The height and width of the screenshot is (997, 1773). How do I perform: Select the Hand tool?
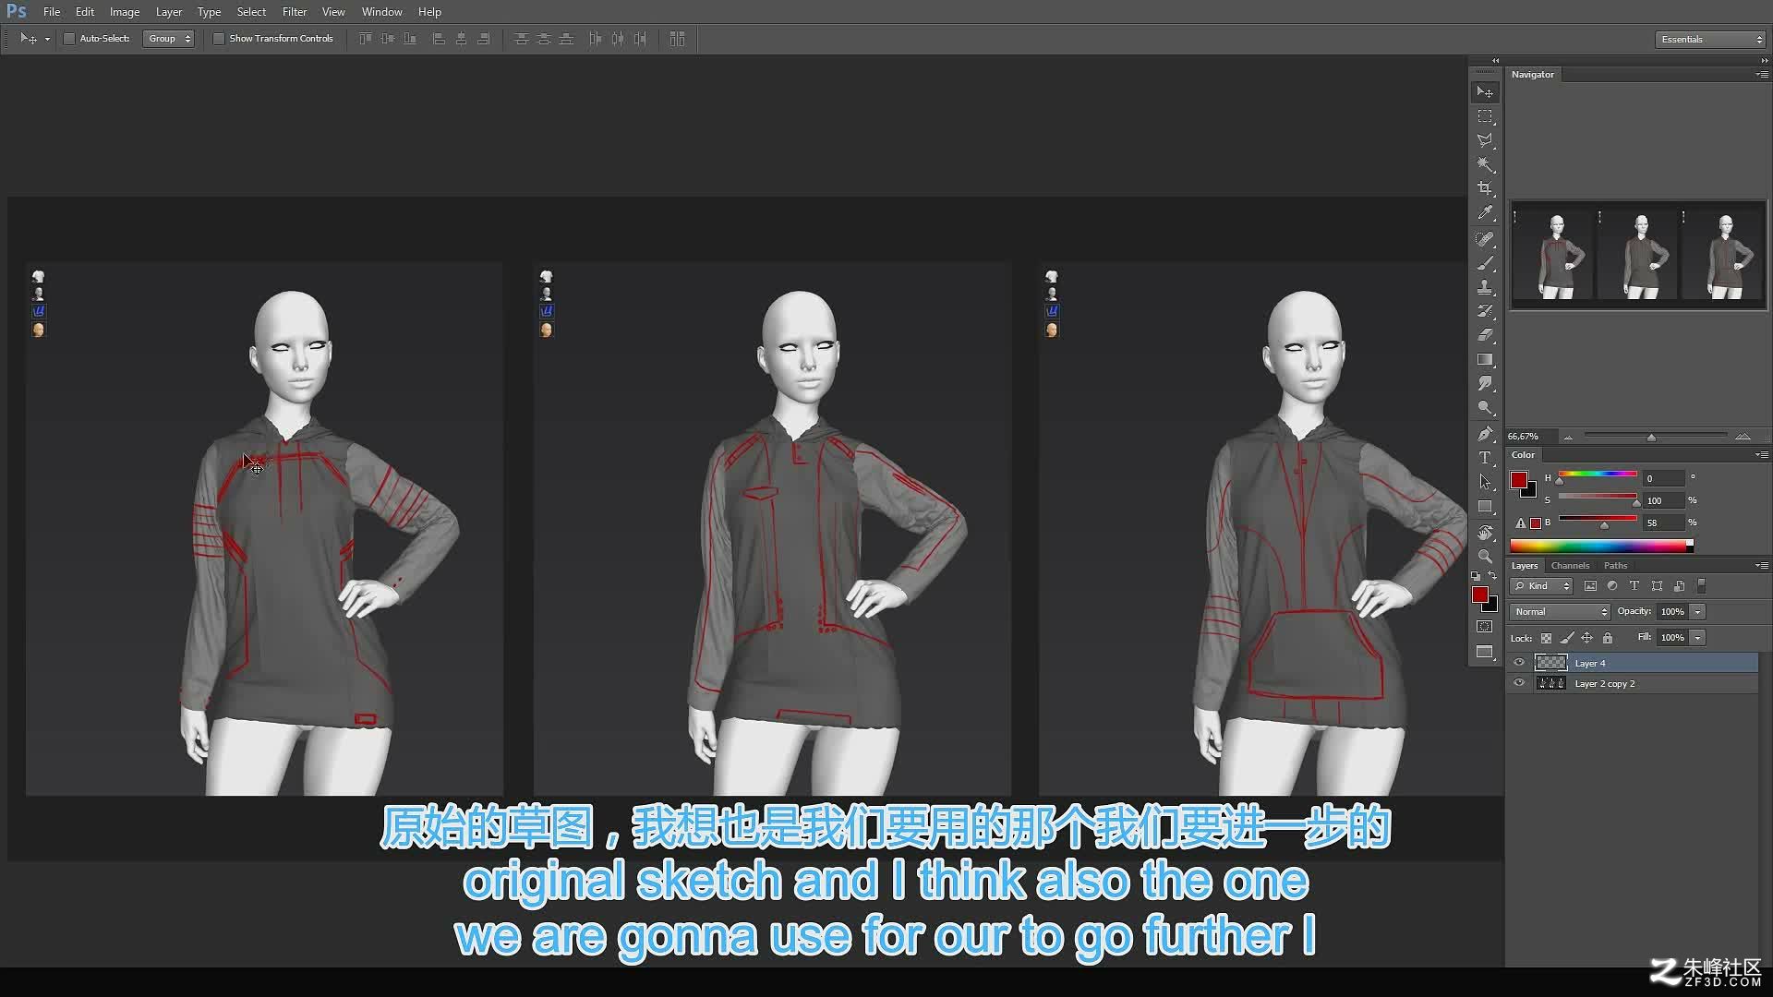1485,533
